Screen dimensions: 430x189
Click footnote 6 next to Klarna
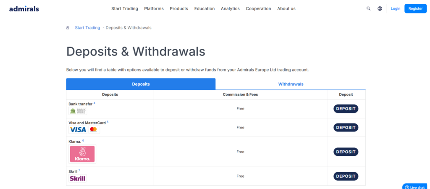pyautogui.click(x=83, y=140)
